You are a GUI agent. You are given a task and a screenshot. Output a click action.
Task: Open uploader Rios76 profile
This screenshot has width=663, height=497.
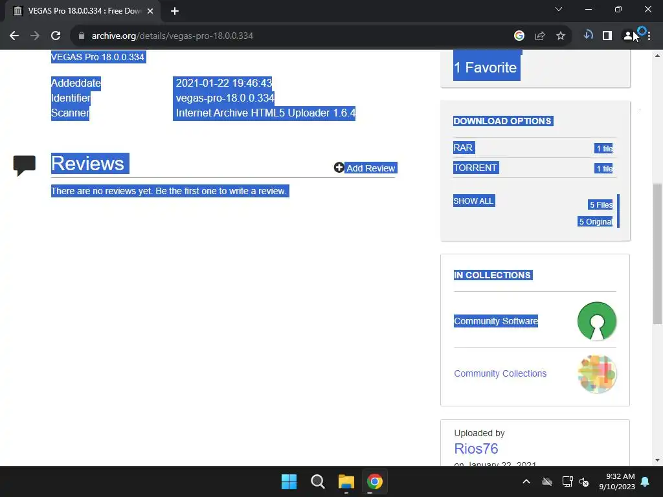(476, 448)
